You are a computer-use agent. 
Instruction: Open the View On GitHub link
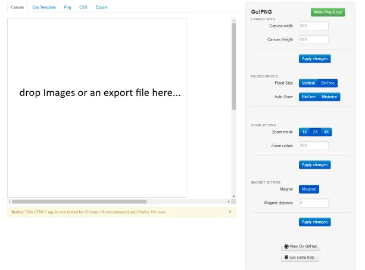[301, 247]
